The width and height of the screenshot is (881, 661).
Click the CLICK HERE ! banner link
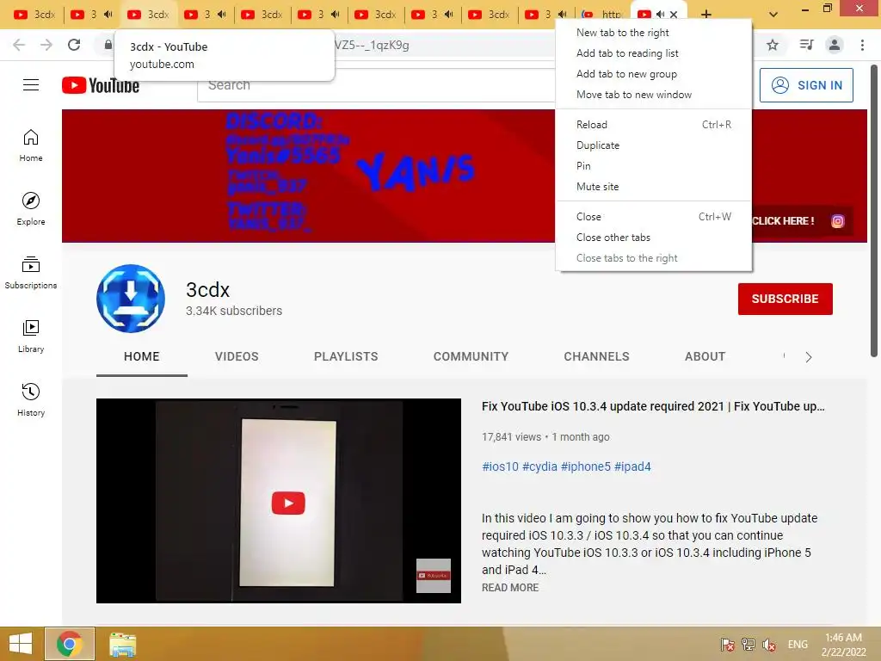[x=783, y=221]
